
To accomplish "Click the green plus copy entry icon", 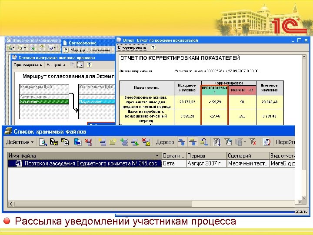I will 124,142.
